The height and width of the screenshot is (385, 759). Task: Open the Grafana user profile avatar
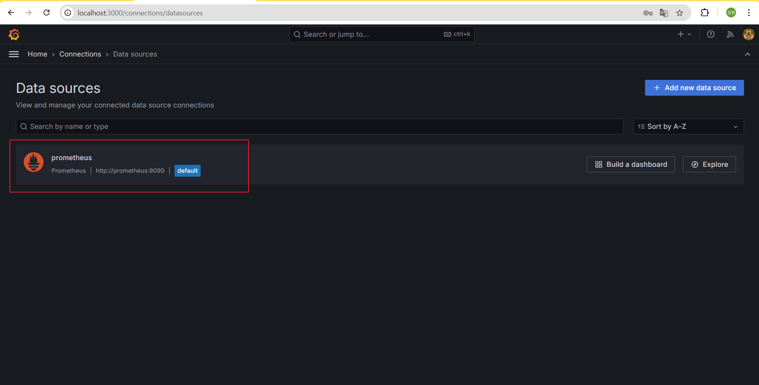pos(748,34)
